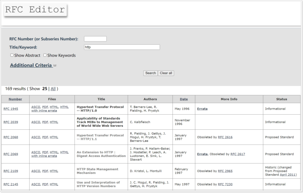Select title An Extension to HTTP: Digest Access Authentication
This screenshot has width=303, height=193.
[x=101, y=154]
